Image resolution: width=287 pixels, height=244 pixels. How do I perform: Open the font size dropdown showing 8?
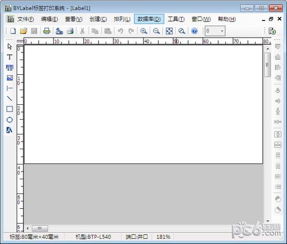[215, 31]
